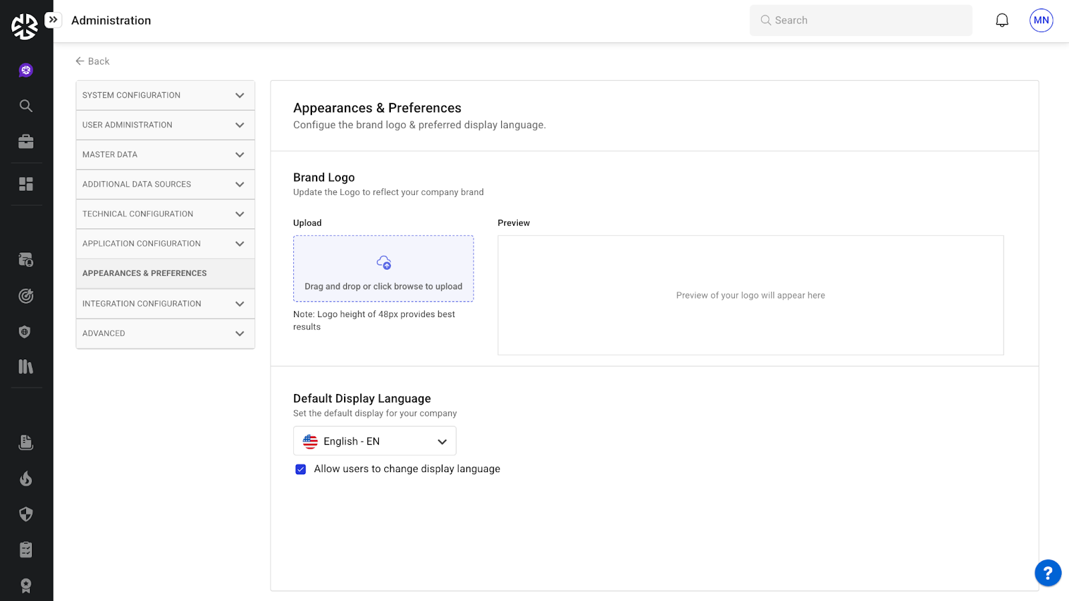1069x601 pixels.
Task: Open the English - EN language dropdown
Action: pyautogui.click(x=374, y=441)
